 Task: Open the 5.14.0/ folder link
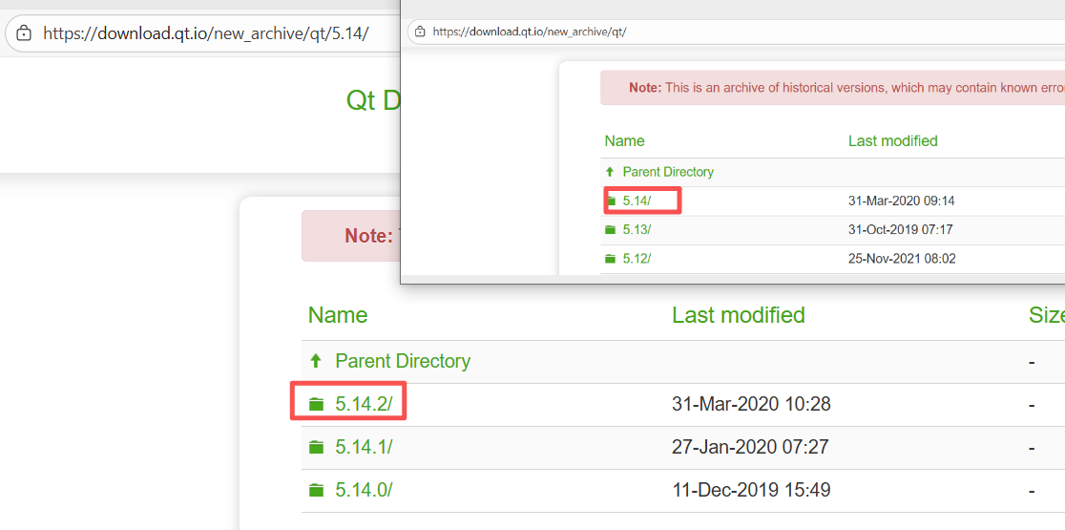(x=364, y=490)
